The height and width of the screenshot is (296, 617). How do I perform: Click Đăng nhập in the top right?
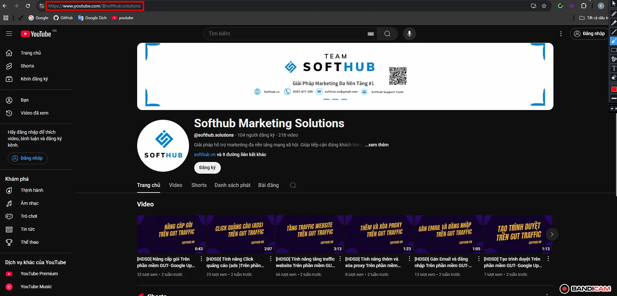[589, 34]
